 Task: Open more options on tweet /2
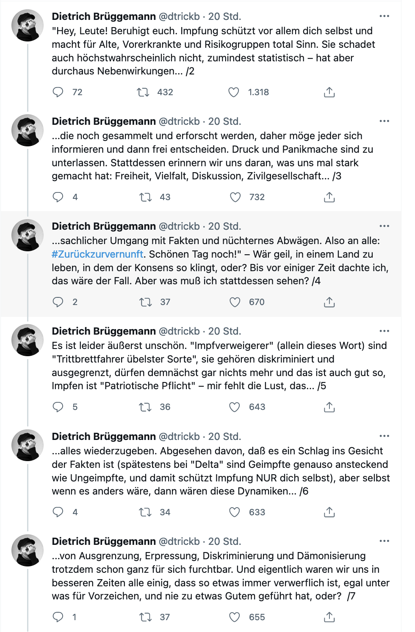point(384,16)
